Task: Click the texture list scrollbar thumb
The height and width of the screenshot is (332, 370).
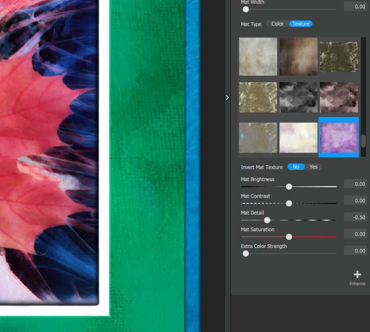Action: [x=364, y=141]
